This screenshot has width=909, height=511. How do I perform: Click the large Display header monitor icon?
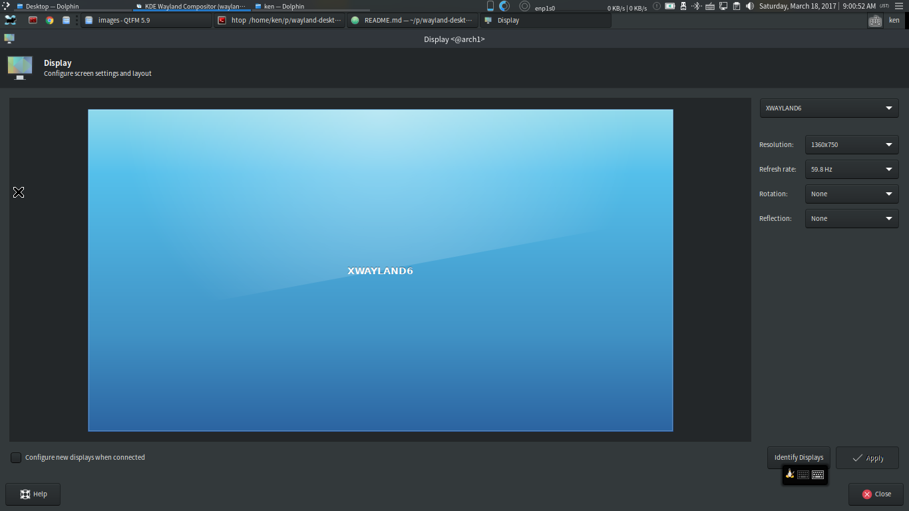20,68
